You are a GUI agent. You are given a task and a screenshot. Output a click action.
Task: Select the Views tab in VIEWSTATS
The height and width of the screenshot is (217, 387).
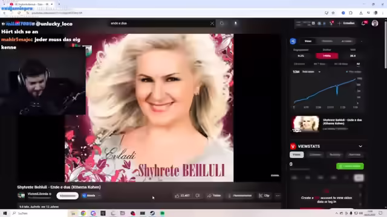pos(297,154)
